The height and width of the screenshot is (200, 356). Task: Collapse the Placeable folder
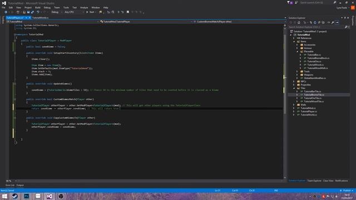pos(297,52)
